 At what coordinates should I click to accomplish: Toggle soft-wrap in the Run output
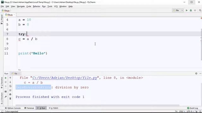tap(10, 86)
